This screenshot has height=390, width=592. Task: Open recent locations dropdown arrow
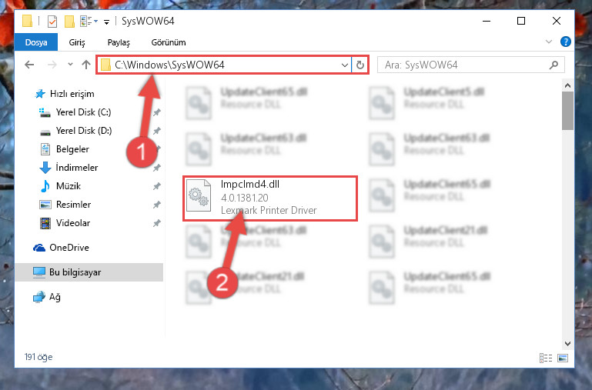pos(70,65)
